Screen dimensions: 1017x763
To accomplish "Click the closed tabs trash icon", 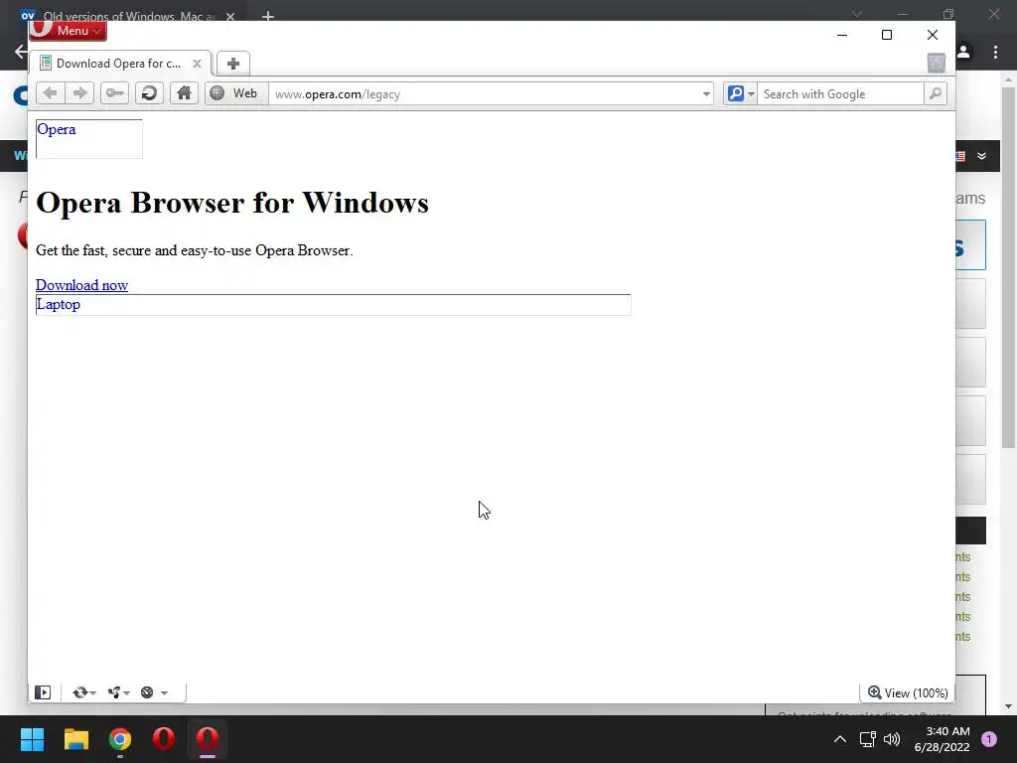I will (936, 63).
